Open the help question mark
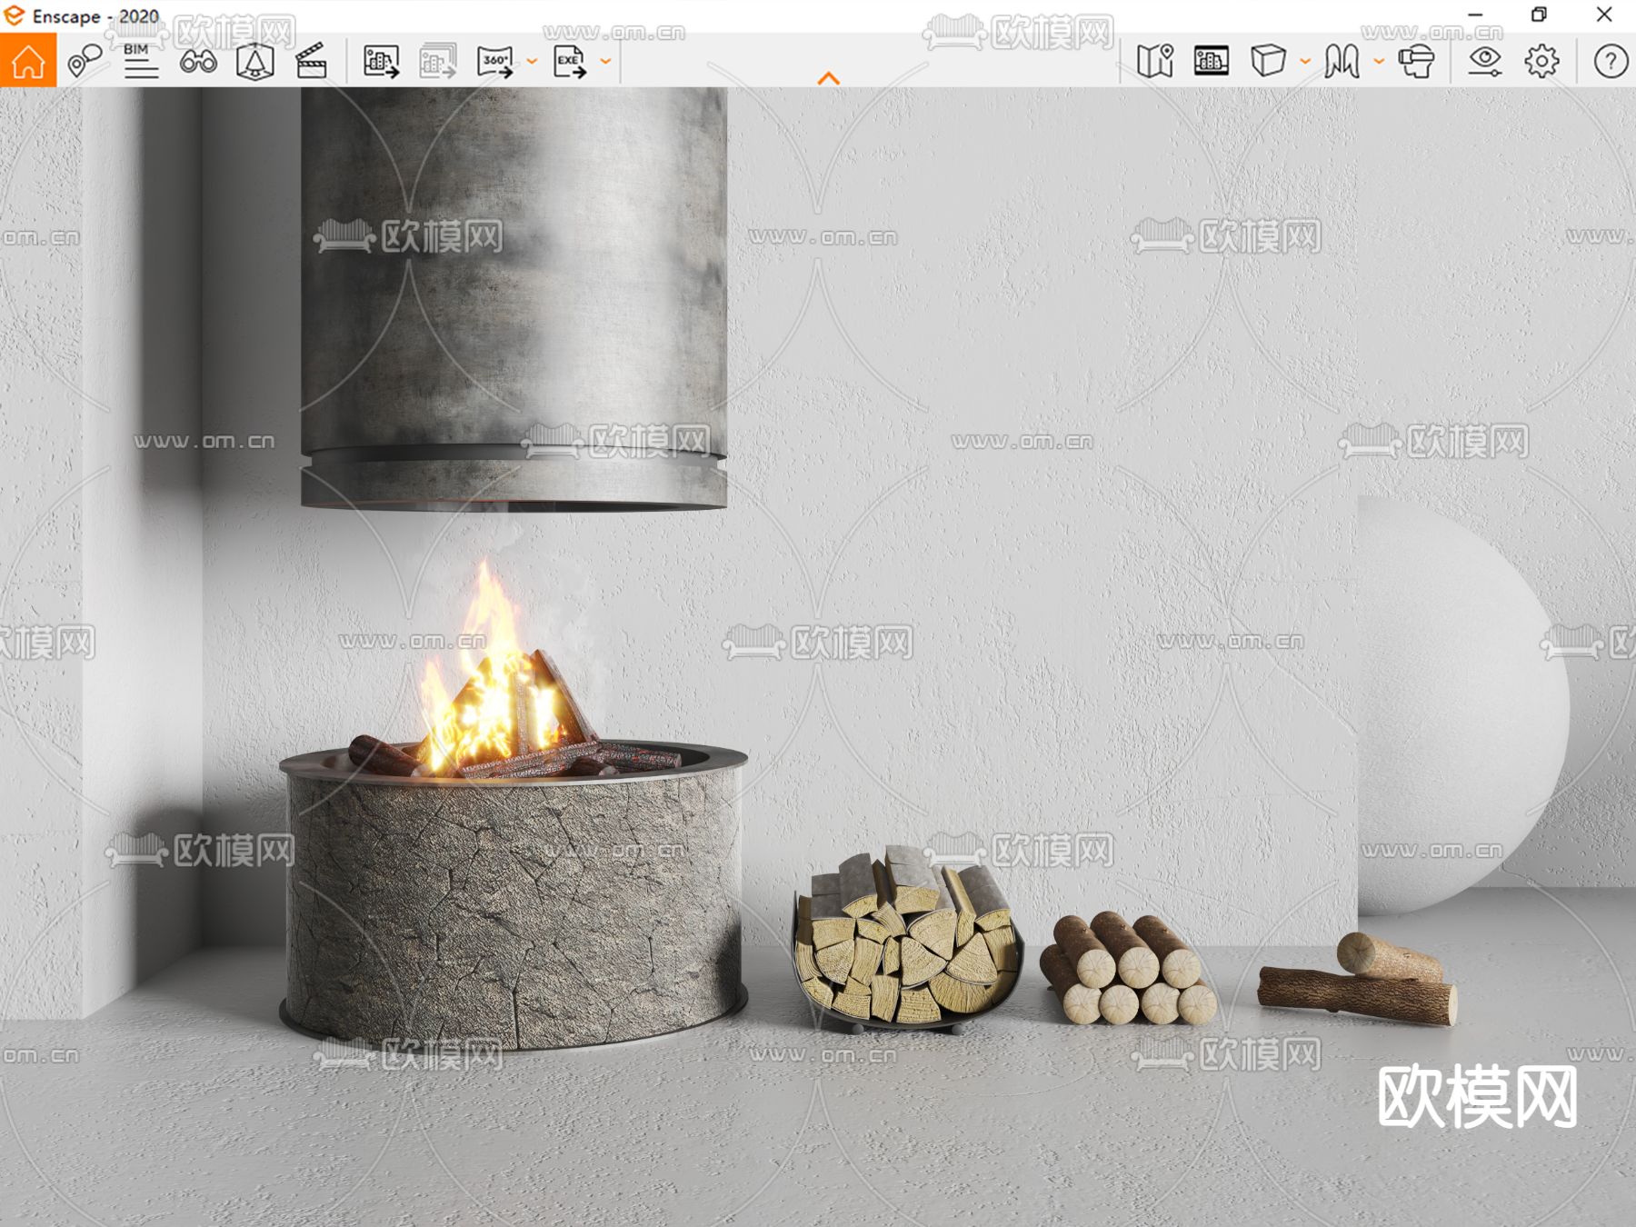 1611,61
